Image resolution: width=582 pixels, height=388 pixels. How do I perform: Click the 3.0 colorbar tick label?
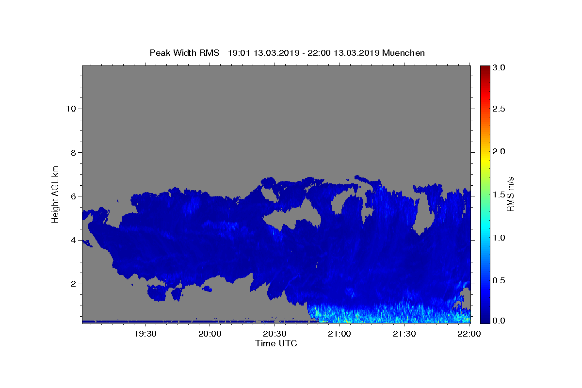point(500,67)
